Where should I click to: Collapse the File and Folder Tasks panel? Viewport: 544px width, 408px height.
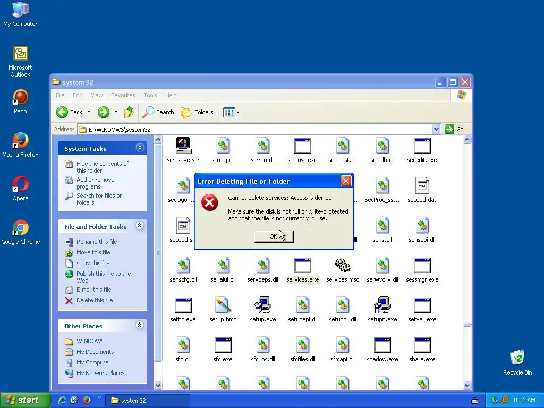(x=140, y=226)
